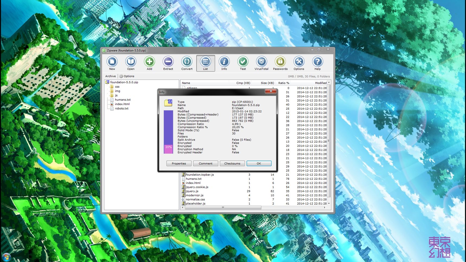The width and height of the screenshot is (466, 262).
Task: Click the Comment button in Info dialog
Action: 206,163
